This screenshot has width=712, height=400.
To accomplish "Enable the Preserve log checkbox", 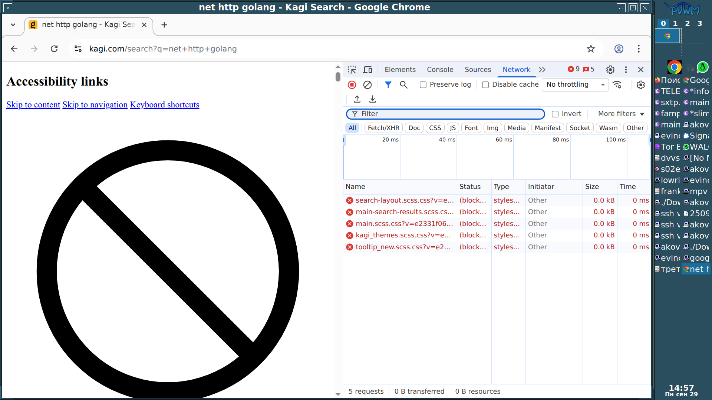I will pos(423,85).
